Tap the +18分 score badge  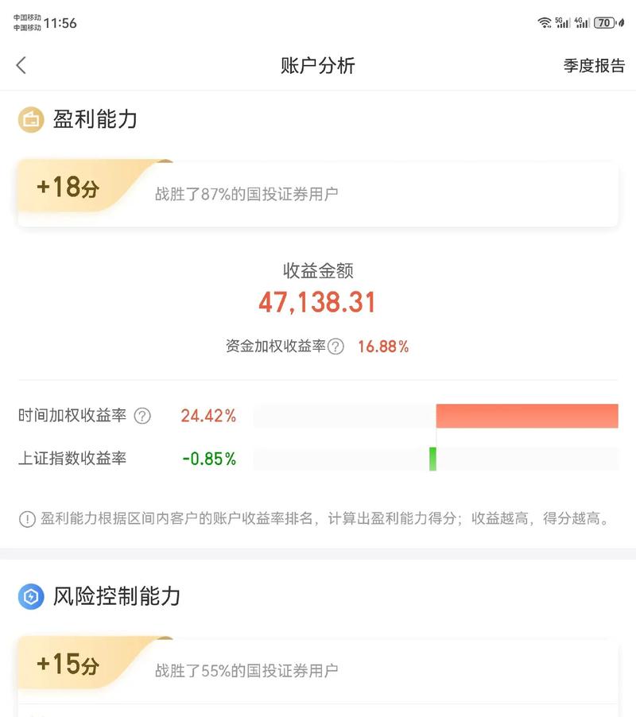coord(68,188)
